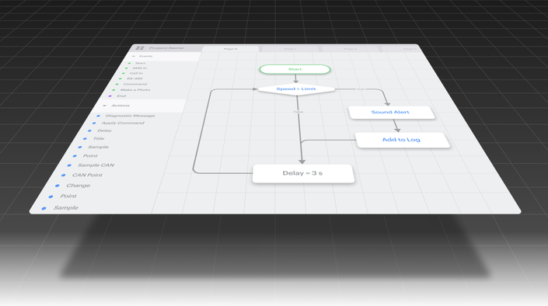Image resolution: width=548 pixels, height=306 pixels.
Task: Collapse the Events section arrow
Action: [x=134, y=56]
